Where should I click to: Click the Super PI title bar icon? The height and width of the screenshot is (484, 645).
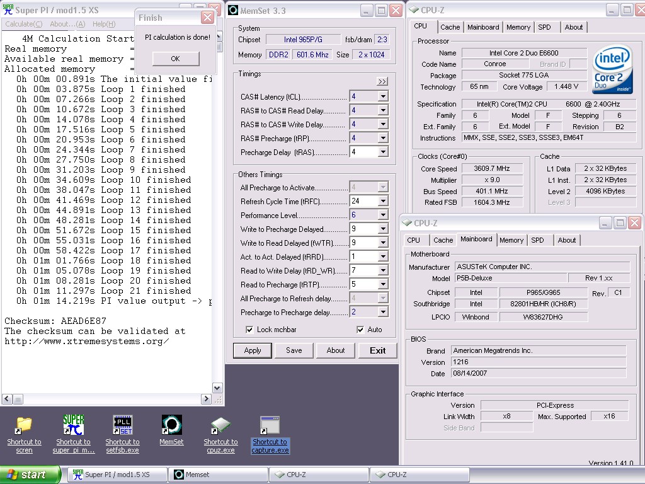[8, 10]
